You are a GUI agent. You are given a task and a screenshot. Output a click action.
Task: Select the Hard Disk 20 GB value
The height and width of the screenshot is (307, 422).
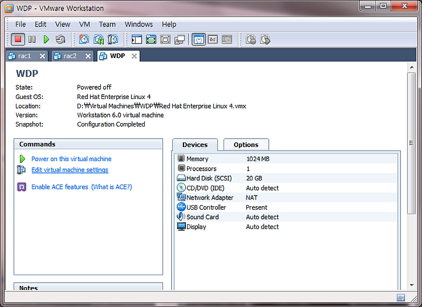pyautogui.click(x=254, y=178)
